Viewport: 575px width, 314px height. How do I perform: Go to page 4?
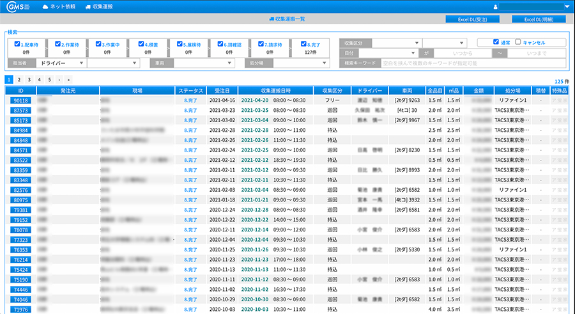(x=39, y=79)
